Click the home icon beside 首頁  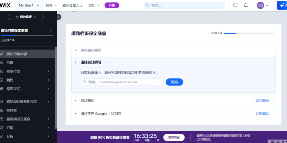pyautogui.click(x=2, y=63)
